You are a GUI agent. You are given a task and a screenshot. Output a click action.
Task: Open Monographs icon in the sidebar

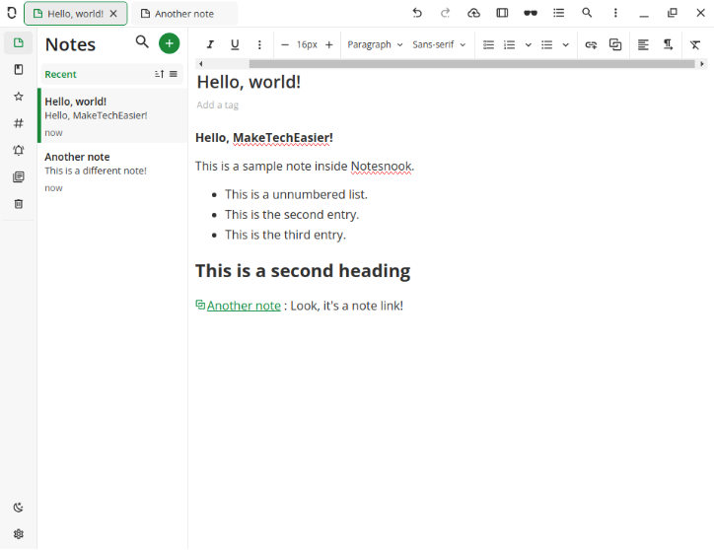18,177
